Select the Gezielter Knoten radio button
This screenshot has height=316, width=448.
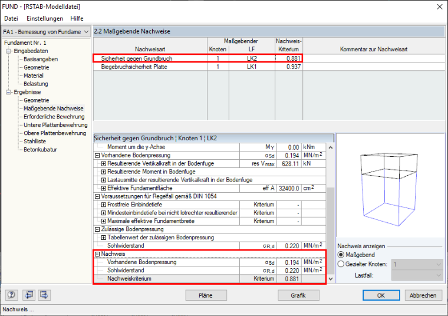(x=341, y=264)
